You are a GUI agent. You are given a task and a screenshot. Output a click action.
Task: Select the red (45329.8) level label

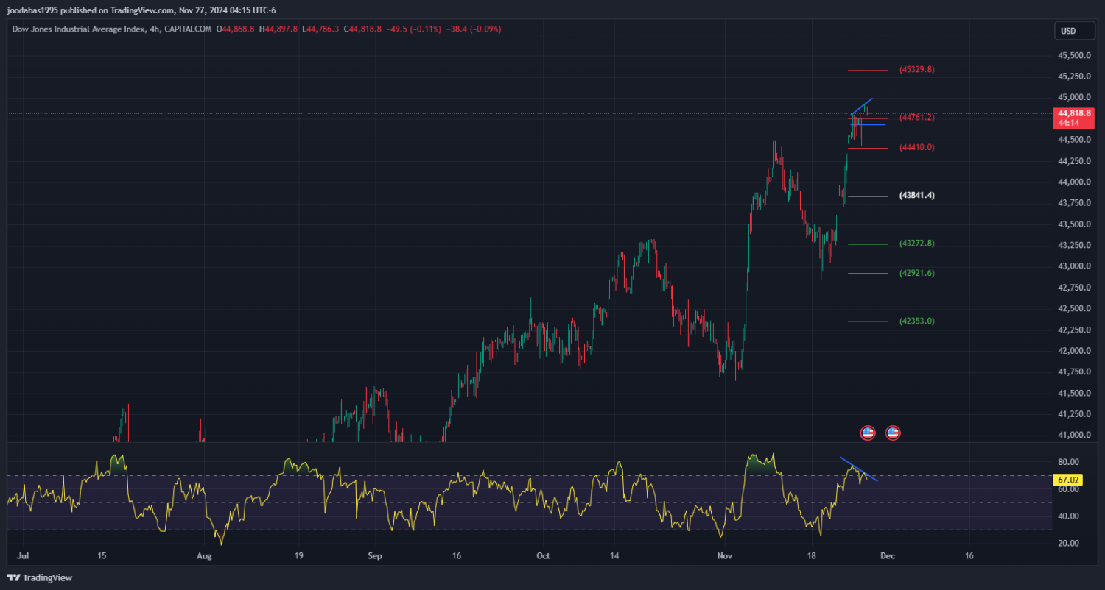[916, 70]
